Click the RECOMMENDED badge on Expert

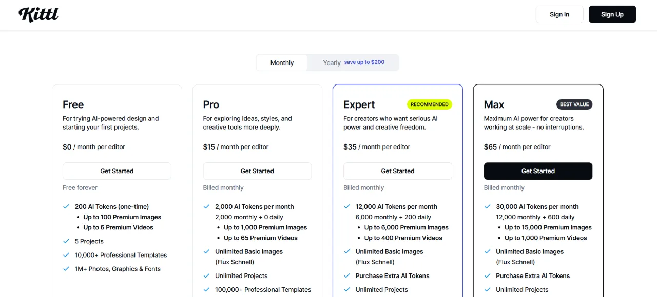pos(430,104)
